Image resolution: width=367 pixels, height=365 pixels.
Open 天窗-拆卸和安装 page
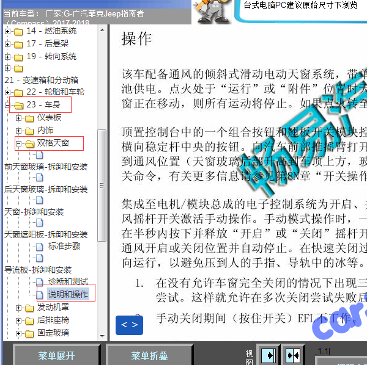coord(34,212)
